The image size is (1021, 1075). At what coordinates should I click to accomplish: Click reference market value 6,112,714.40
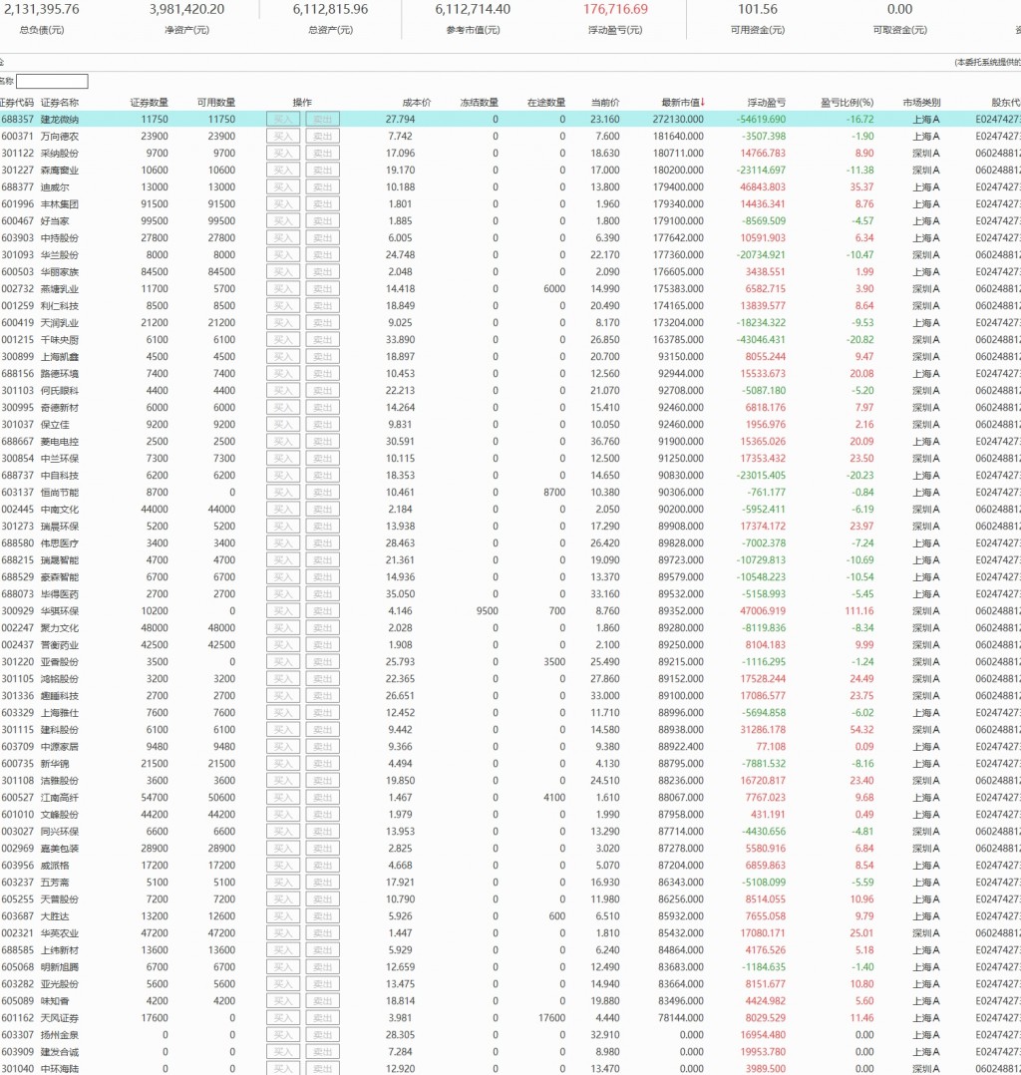point(473,10)
